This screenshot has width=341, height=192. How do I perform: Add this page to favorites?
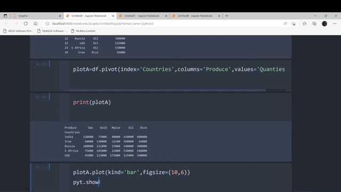point(294,23)
